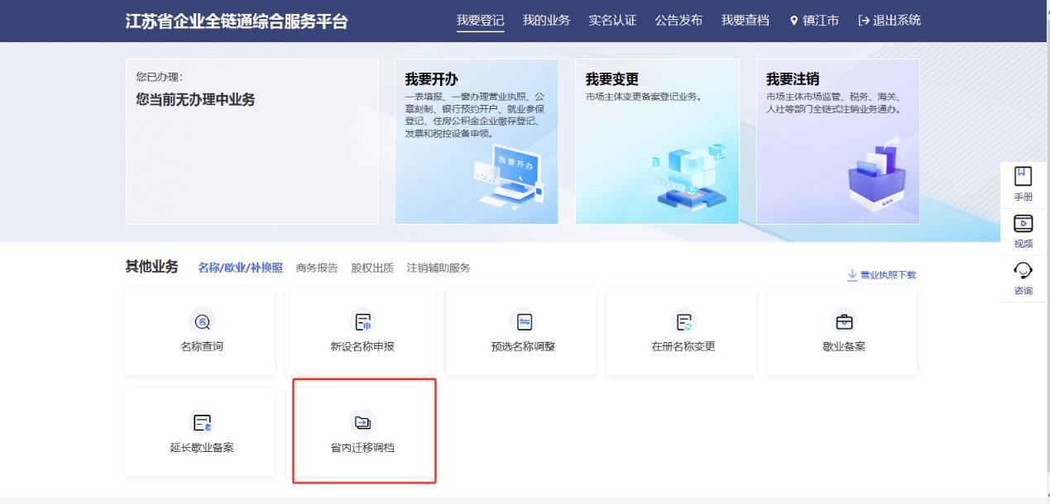This screenshot has height=504, width=1050.
Task: Switch to the 股权出质 tab
Action: pos(372,268)
